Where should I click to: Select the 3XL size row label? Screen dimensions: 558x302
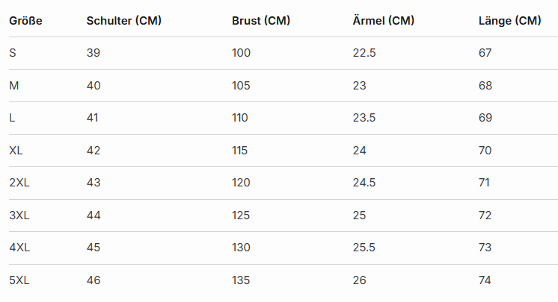point(19,216)
